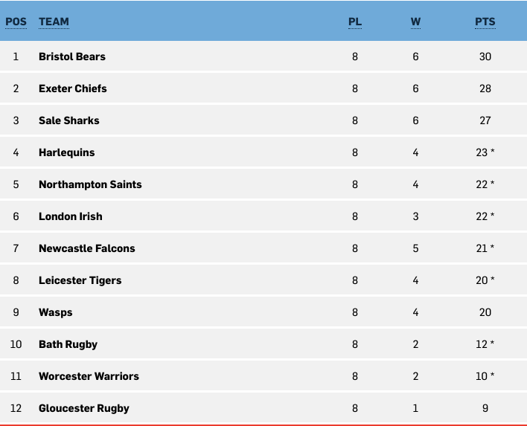527x426 pixels.
Task: Click Newcastle Falcons wins value 5
Action: point(415,248)
